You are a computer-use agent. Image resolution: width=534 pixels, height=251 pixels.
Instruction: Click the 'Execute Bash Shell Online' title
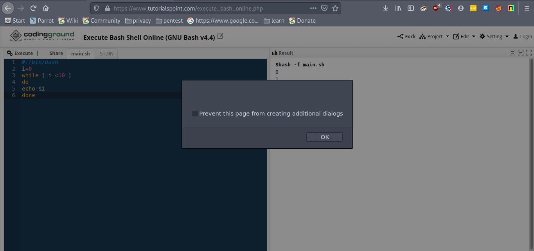[x=149, y=37]
